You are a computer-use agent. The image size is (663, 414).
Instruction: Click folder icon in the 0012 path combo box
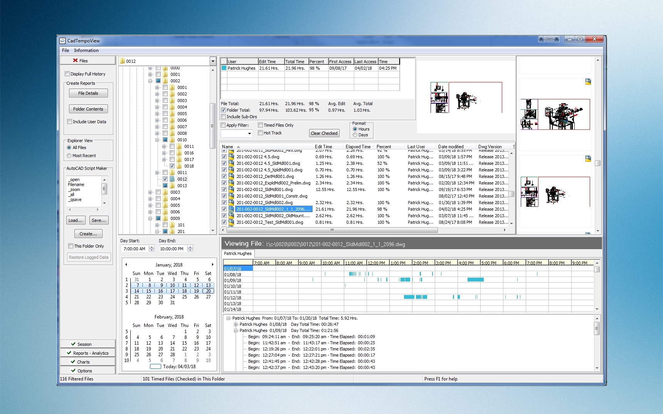point(123,61)
